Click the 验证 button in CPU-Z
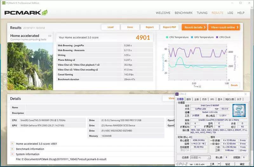Screen dimensions: 254x167 point(228,164)
